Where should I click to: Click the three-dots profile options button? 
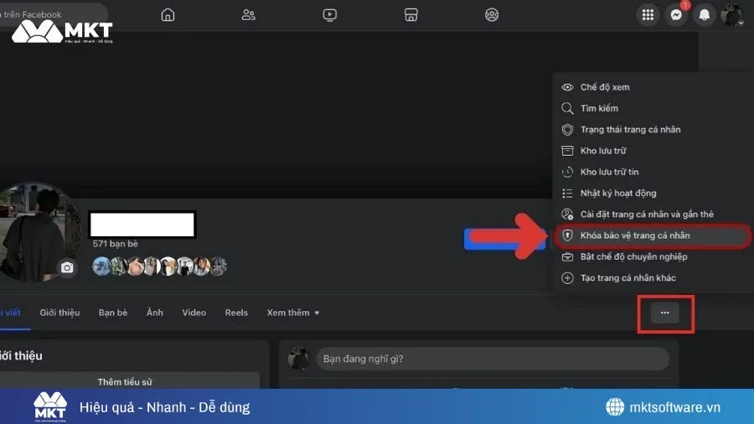click(x=665, y=313)
